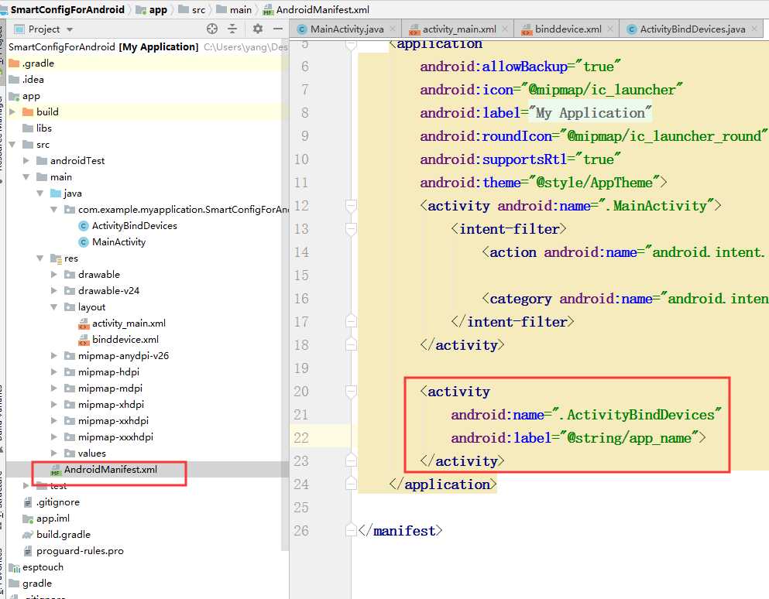Switch to MainActivity.java tab
Screen dimensions: 769x599
pos(346,29)
